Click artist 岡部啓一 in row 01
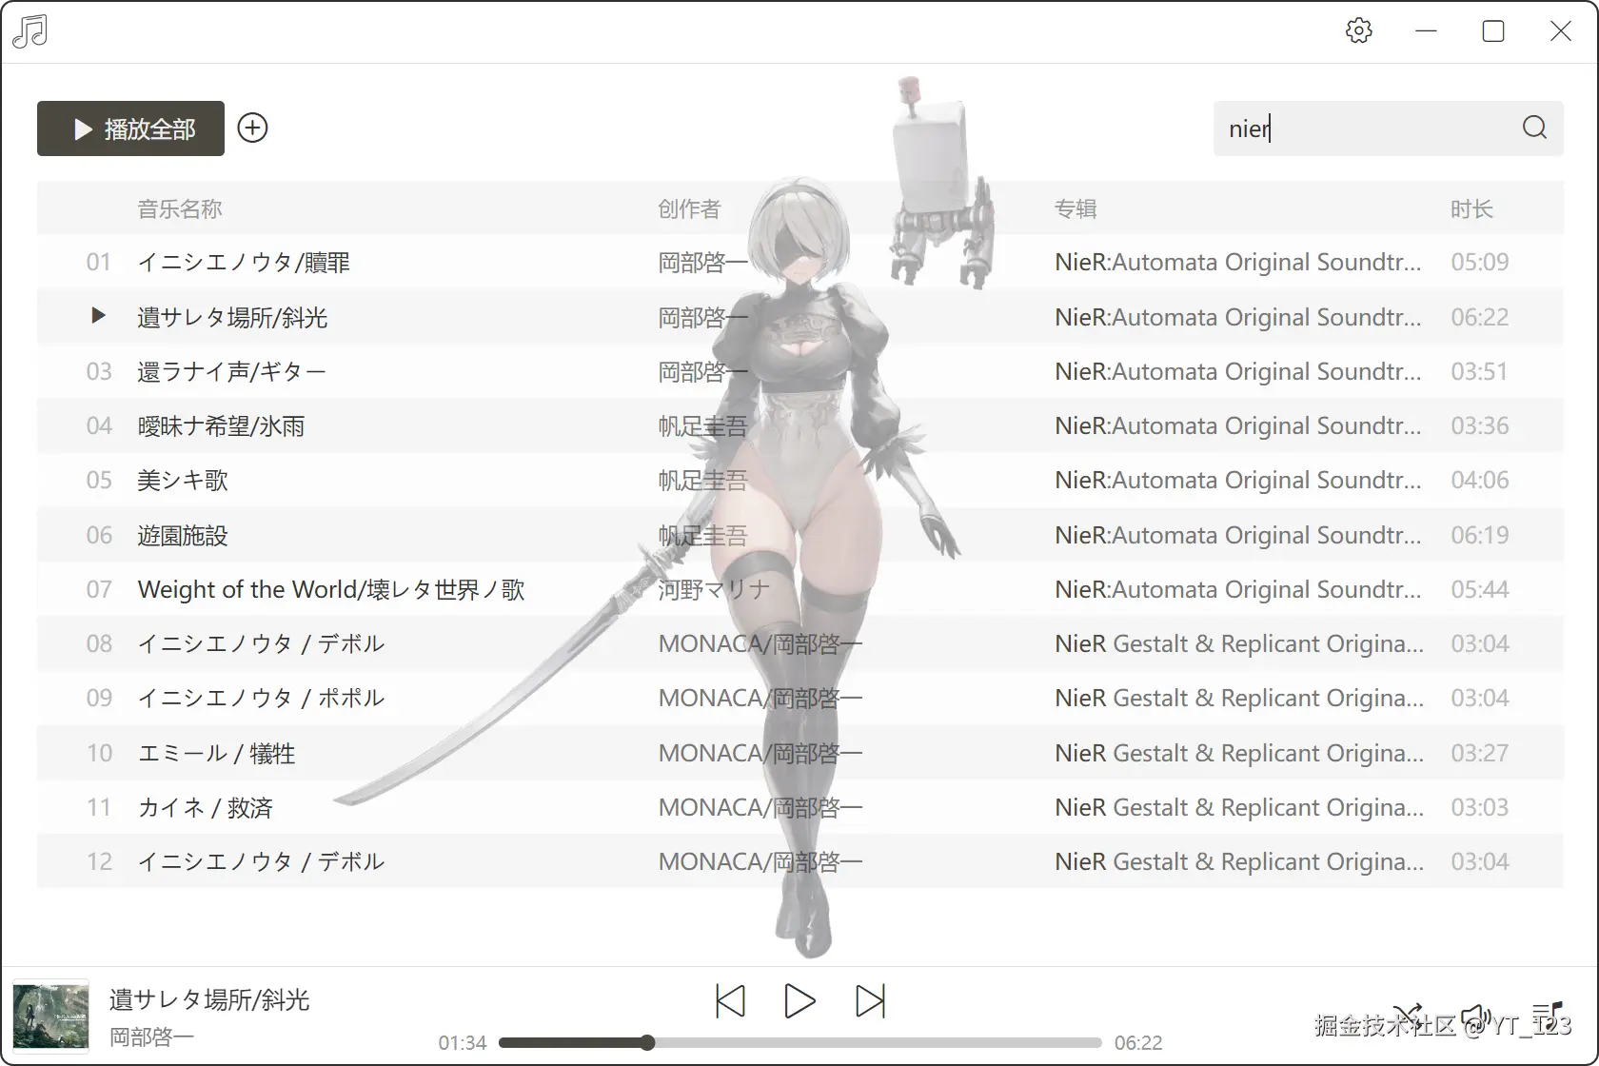Viewport: 1599px width, 1066px height. click(702, 263)
